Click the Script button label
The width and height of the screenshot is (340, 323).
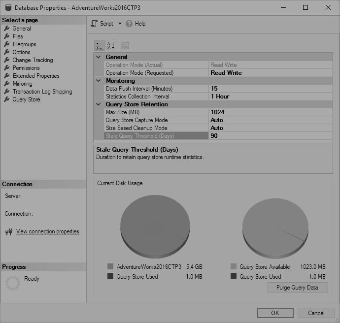[x=106, y=24]
